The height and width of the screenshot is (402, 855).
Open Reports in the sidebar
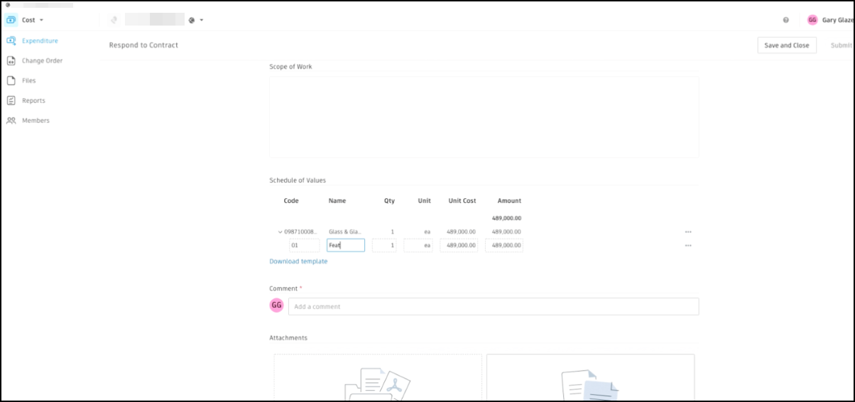click(x=33, y=100)
